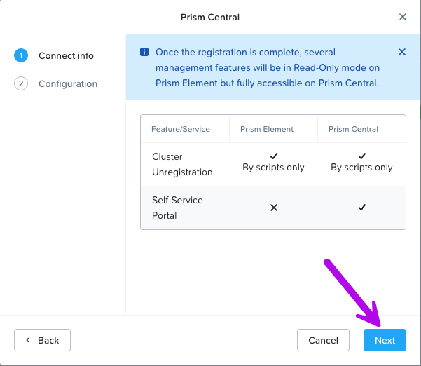Select step 2 circle for Configuration
The image size is (421, 366).
[x=21, y=83]
